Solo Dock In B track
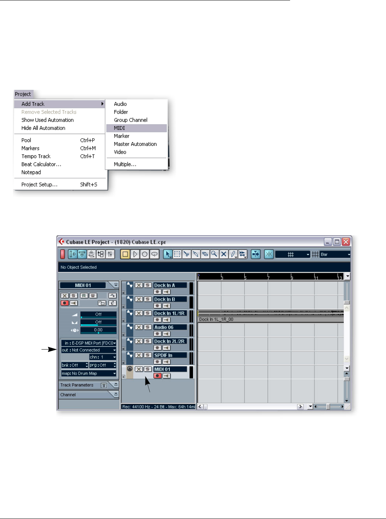386x519 pixels. [x=148, y=299]
